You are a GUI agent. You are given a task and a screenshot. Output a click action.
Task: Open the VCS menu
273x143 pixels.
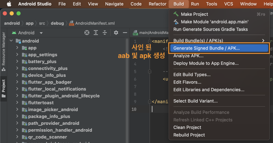(228, 4)
